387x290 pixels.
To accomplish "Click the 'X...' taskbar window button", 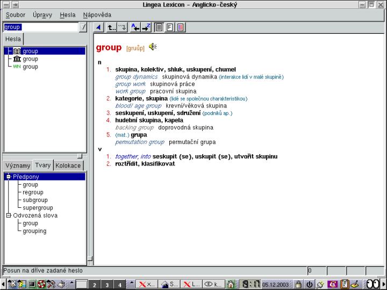I will pyautogui.click(x=146, y=284).
